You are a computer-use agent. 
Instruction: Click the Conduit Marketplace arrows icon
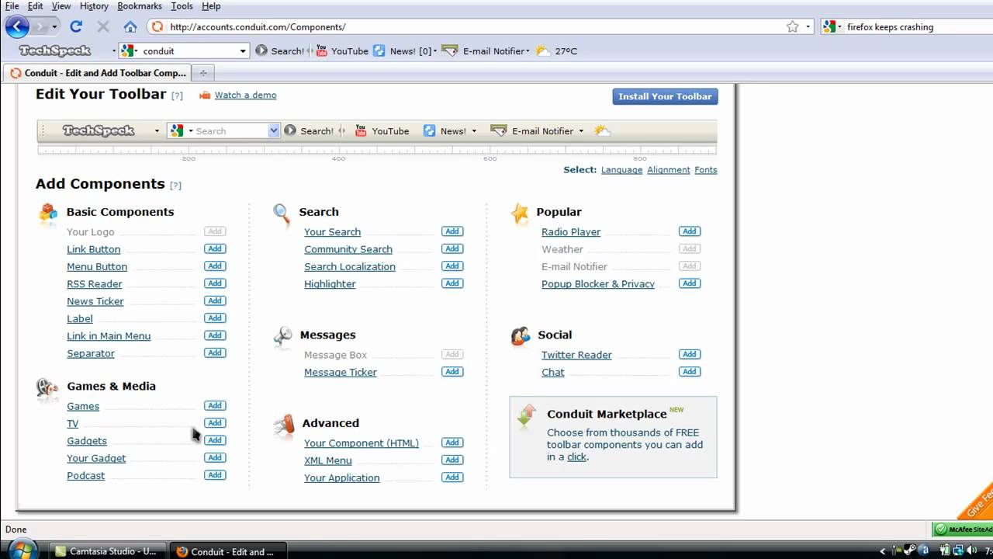pyautogui.click(x=527, y=416)
